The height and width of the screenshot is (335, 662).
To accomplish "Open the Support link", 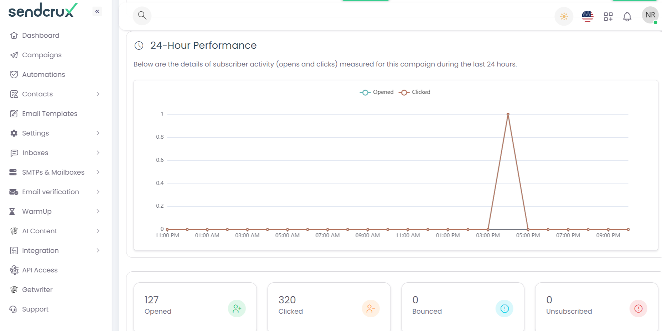I will click(x=35, y=309).
